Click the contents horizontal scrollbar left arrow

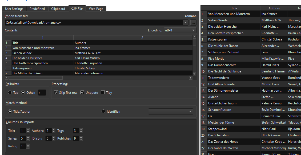[x=7, y=78]
